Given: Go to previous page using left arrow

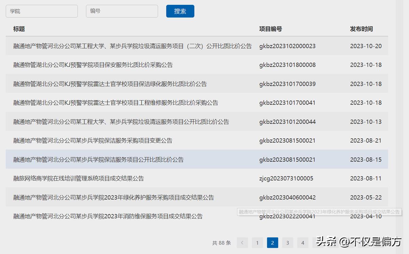Looking at the screenshot, I should [242, 243].
